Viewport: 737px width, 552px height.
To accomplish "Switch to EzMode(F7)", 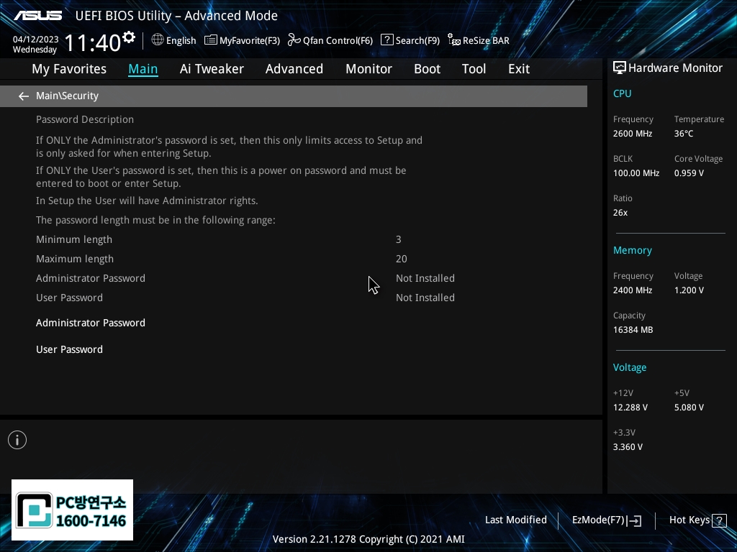I will click(598, 520).
